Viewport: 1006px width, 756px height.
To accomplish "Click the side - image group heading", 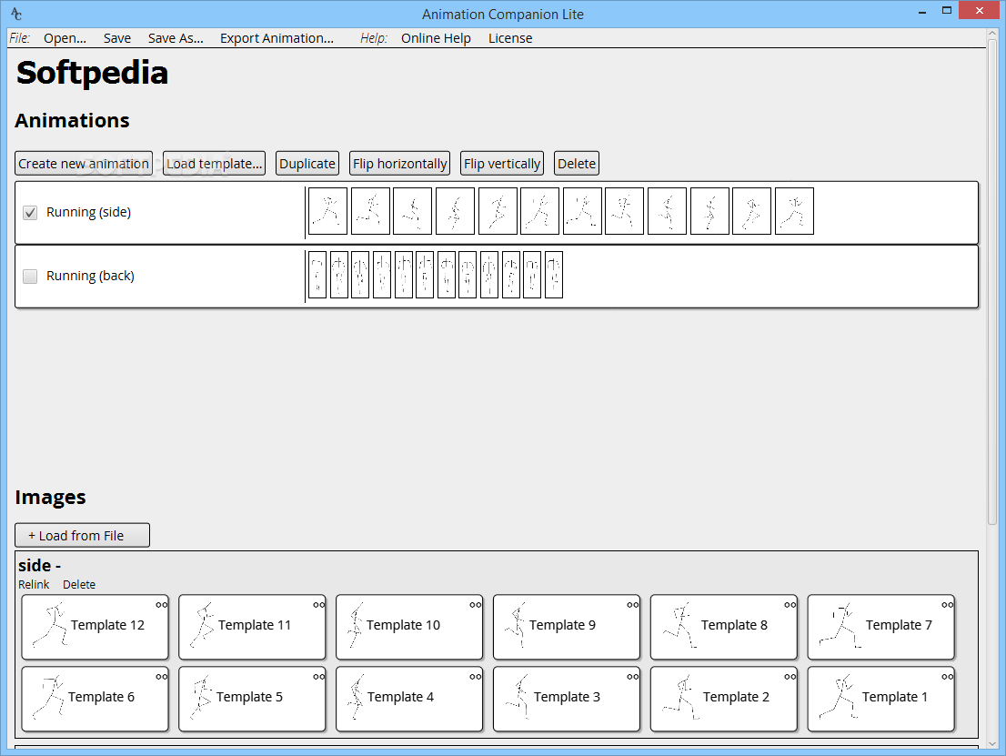I will coord(40,565).
